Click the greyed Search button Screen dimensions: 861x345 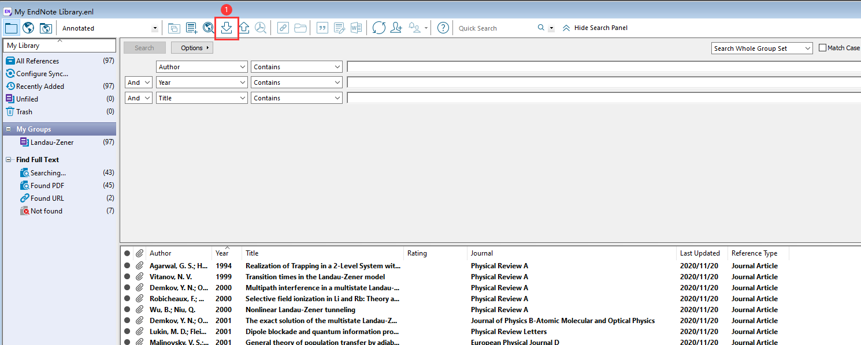[144, 48]
